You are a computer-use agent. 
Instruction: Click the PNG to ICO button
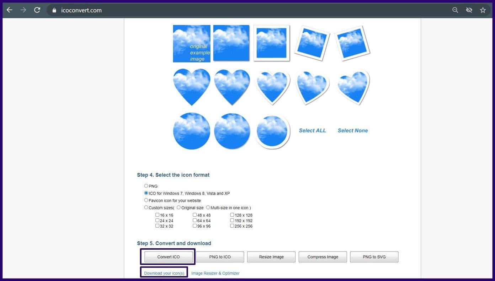pos(220,257)
